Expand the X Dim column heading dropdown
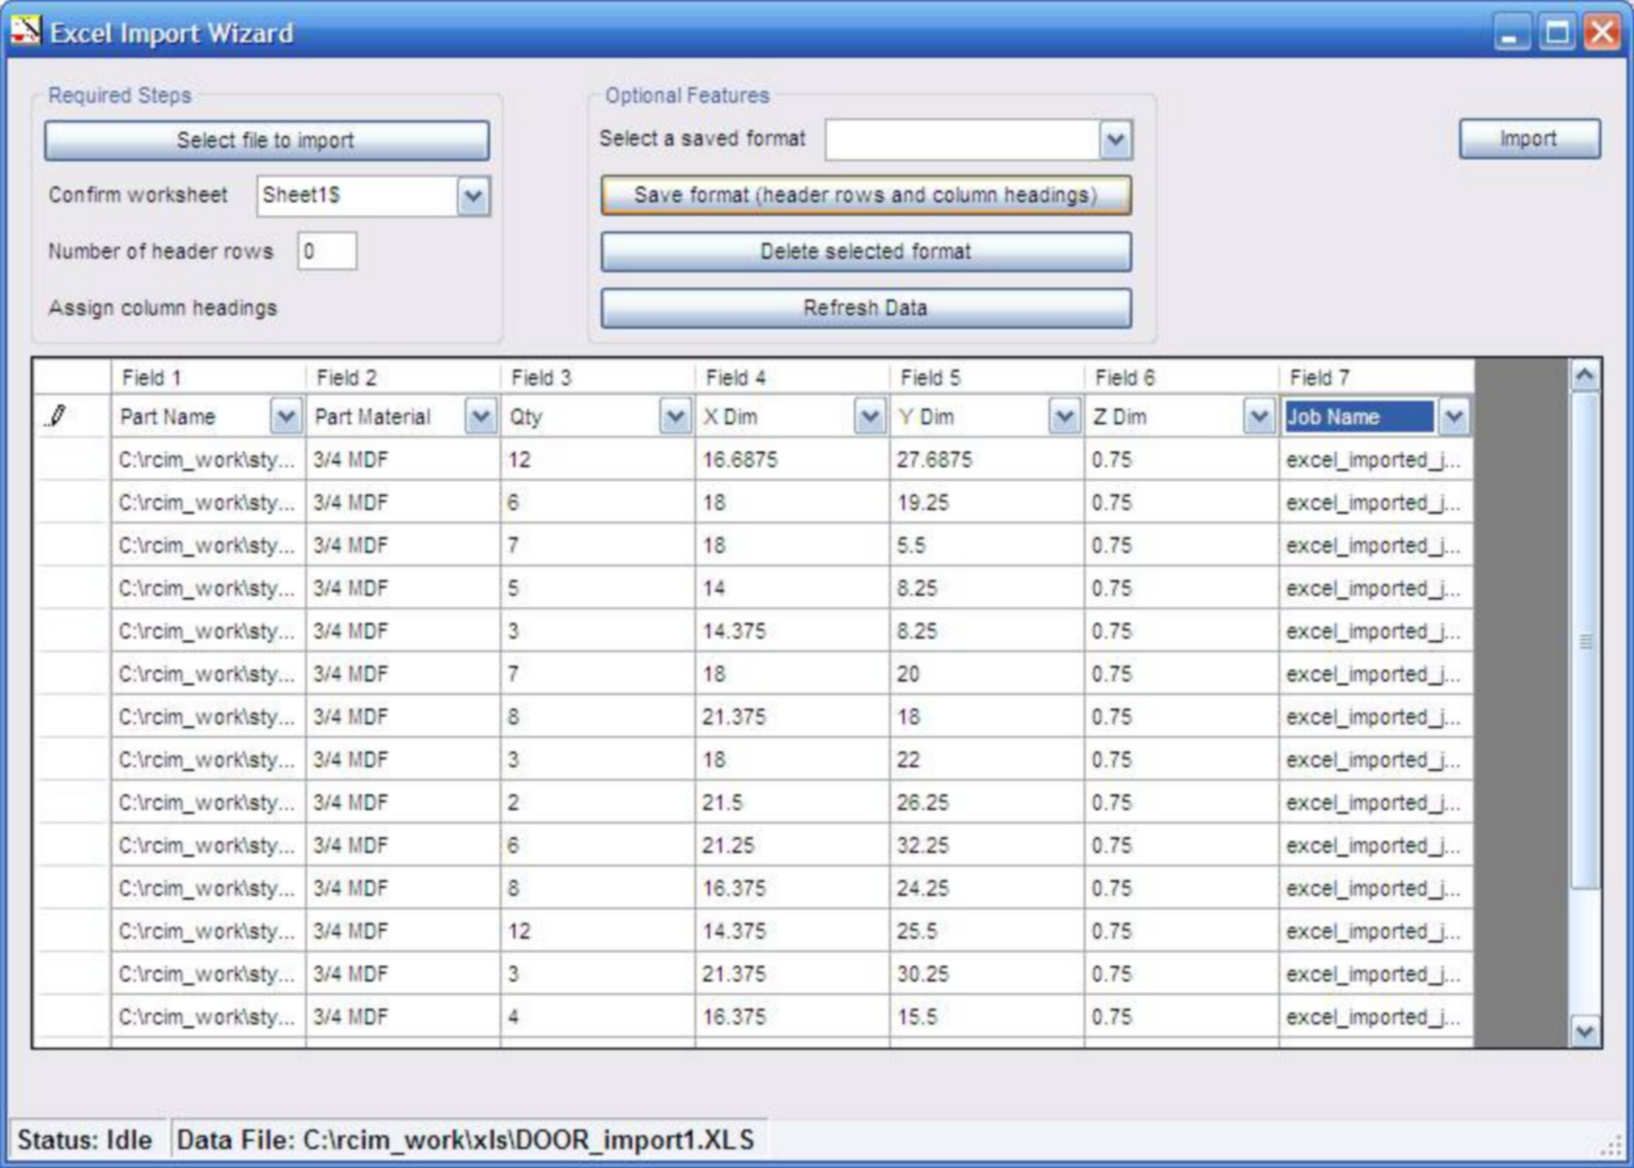Viewport: 1634px width, 1168px height. tap(869, 417)
